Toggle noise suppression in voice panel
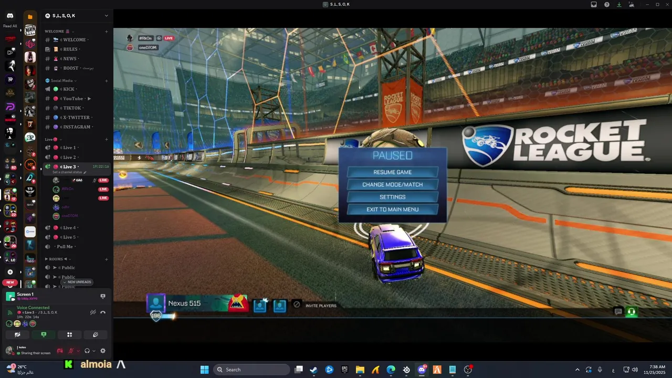Screen dimensions: 672x378 [x=93, y=312]
